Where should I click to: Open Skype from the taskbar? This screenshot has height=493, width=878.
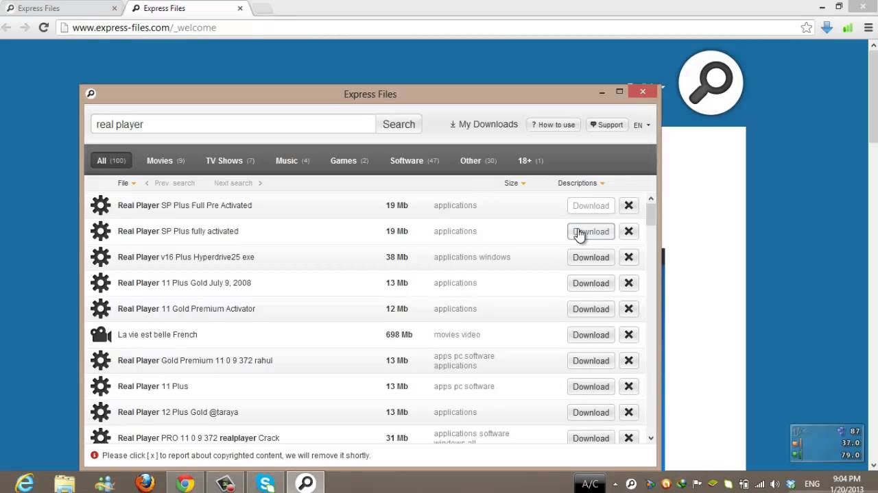[265, 483]
